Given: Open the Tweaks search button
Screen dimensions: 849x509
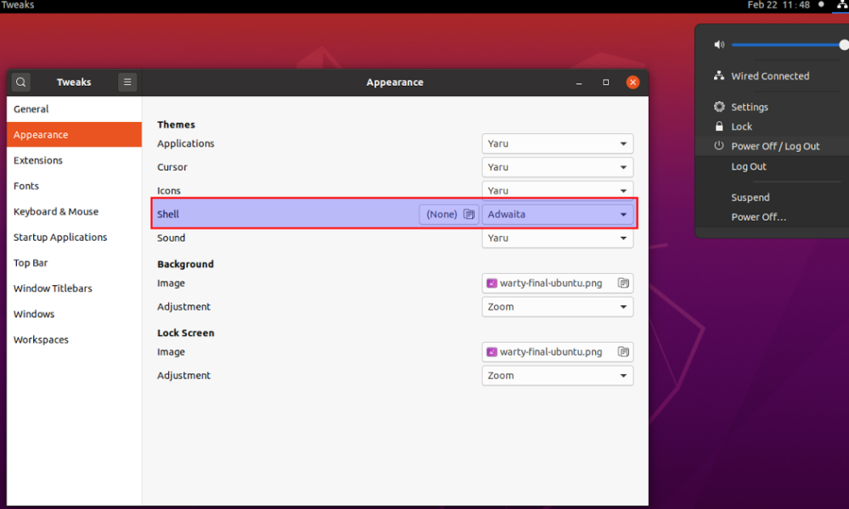Looking at the screenshot, I should click(20, 82).
